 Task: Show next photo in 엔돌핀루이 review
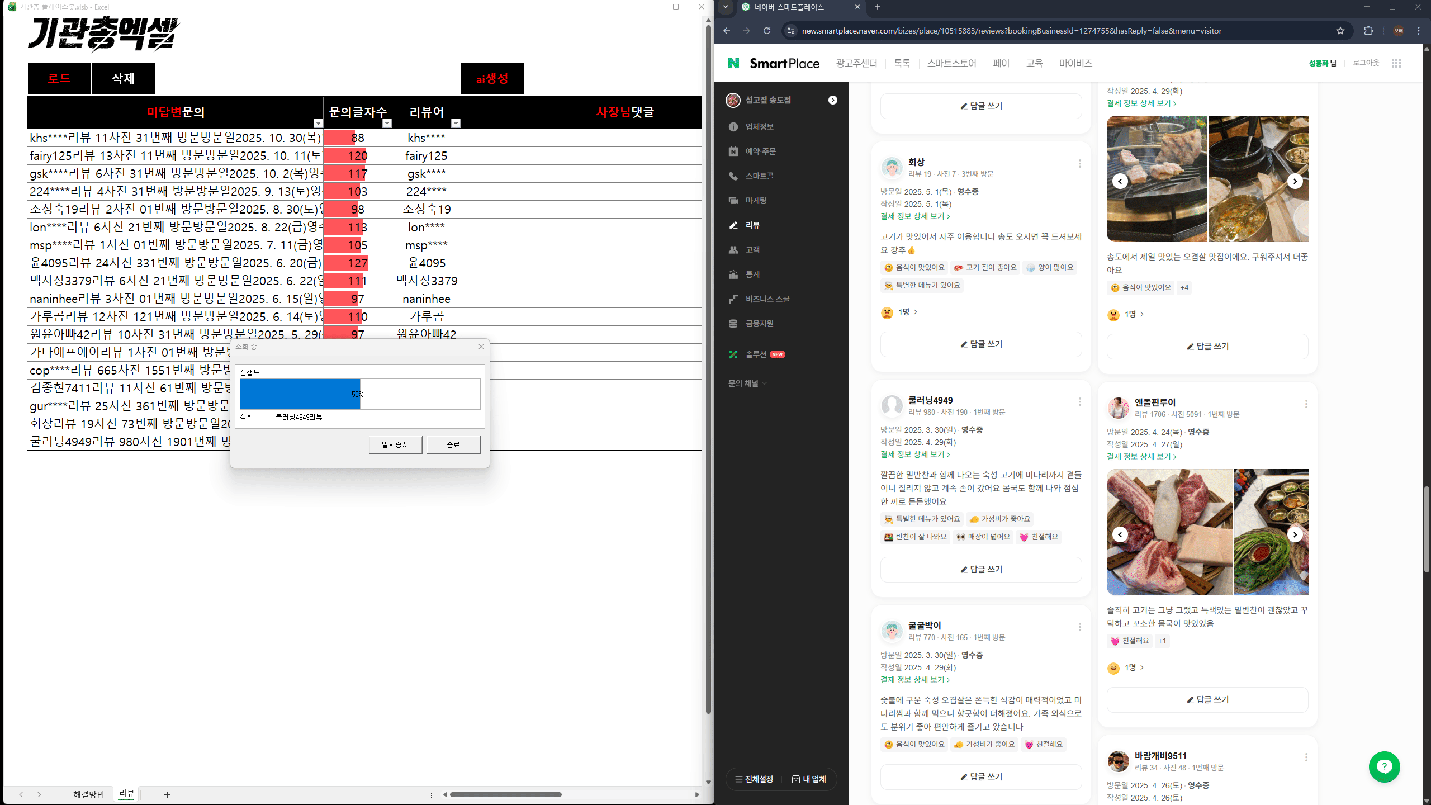coord(1295,534)
